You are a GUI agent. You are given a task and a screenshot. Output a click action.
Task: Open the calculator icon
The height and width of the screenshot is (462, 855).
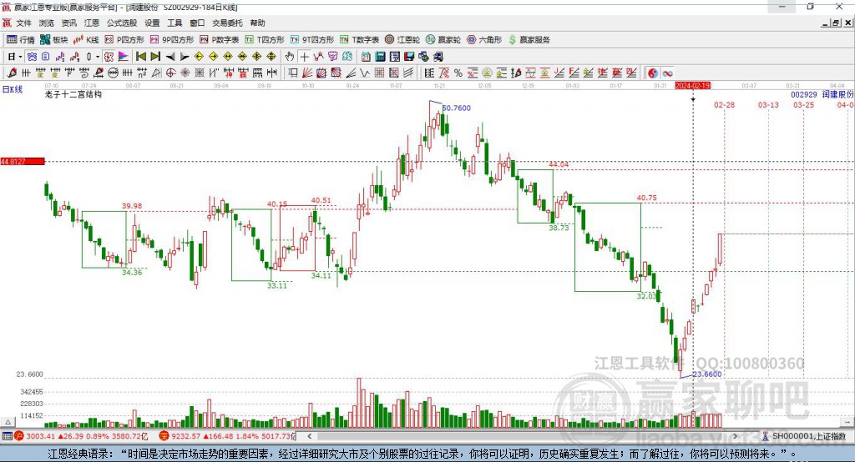point(381,57)
